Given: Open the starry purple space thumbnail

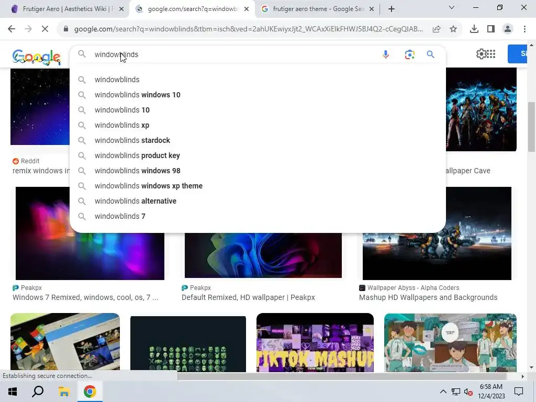Looking at the screenshot, I should tap(40, 106).
